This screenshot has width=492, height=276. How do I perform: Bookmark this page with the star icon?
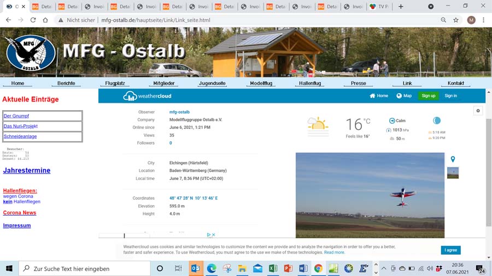456,20
